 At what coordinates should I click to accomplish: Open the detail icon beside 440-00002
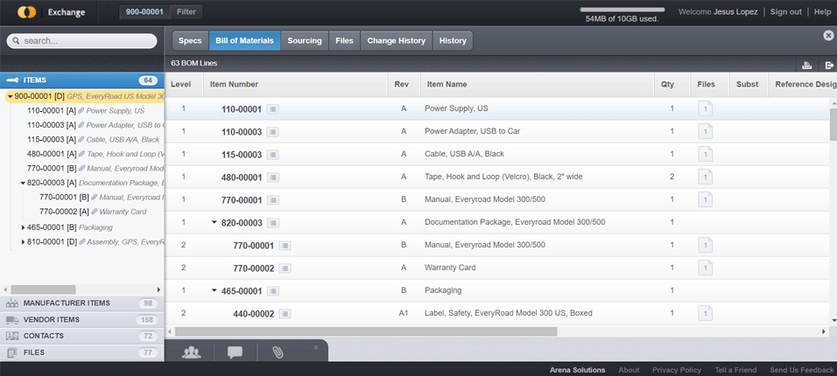(x=285, y=314)
